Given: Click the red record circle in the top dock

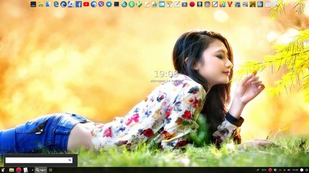Looking at the screenshot, I should (x=192, y=4).
